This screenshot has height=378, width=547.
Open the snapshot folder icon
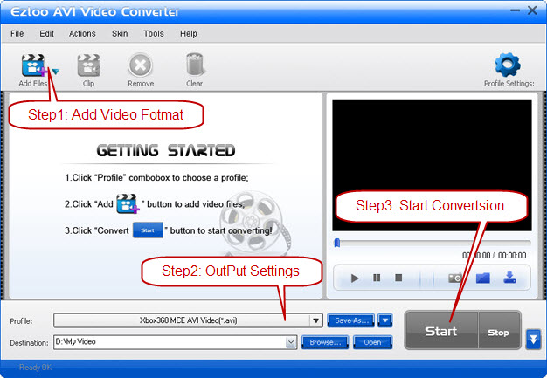(x=483, y=278)
